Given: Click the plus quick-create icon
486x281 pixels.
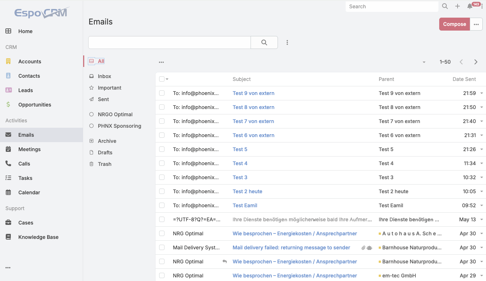Looking at the screenshot, I should 458,6.
